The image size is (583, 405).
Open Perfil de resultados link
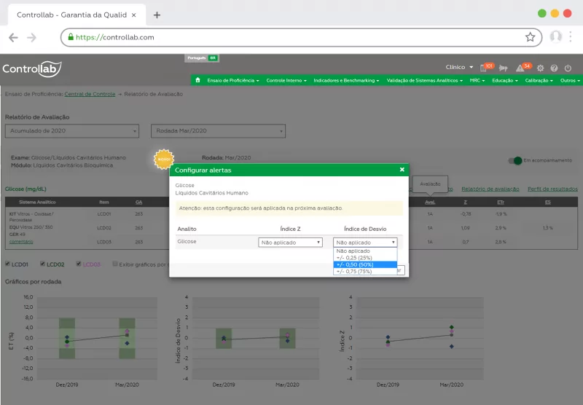coord(552,189)
